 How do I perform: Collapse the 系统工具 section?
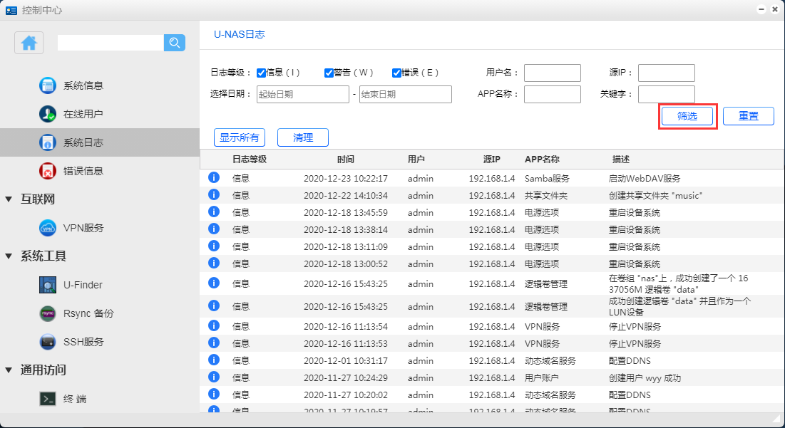(9, 256)
